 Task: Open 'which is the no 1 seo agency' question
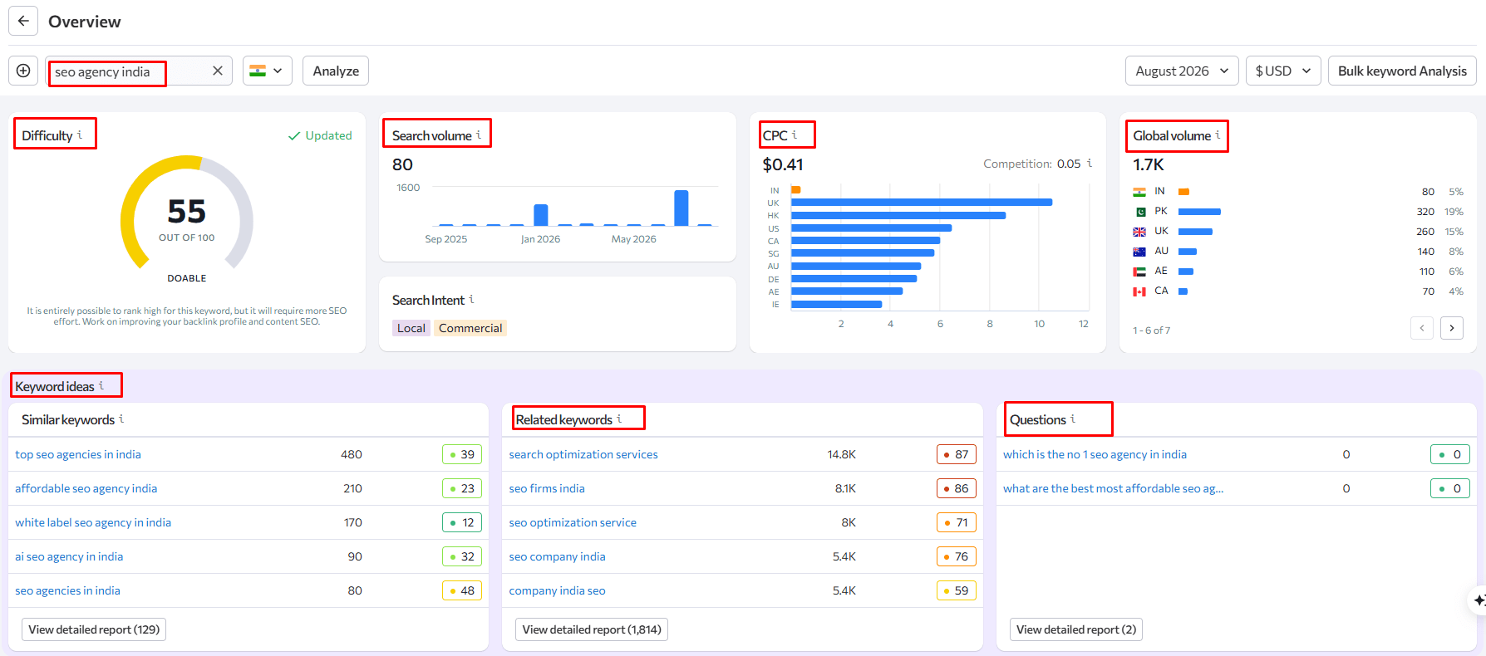click(1095, 454)
